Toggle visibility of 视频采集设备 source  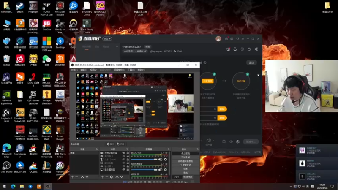click(124, 153)
